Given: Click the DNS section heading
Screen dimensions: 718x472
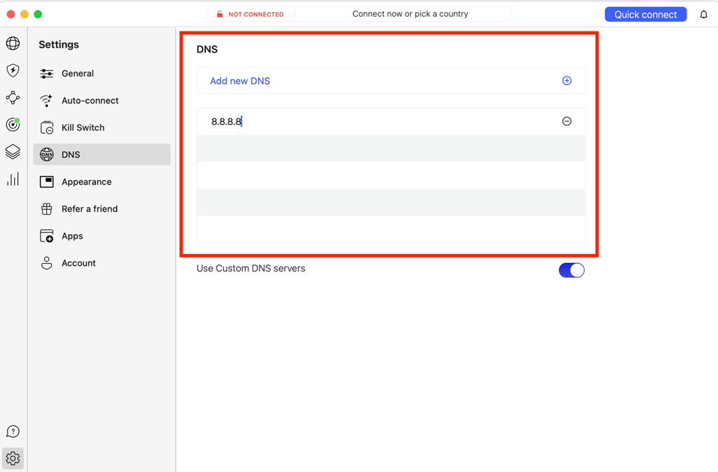Looking at the screenshot, I should [207, 49].
